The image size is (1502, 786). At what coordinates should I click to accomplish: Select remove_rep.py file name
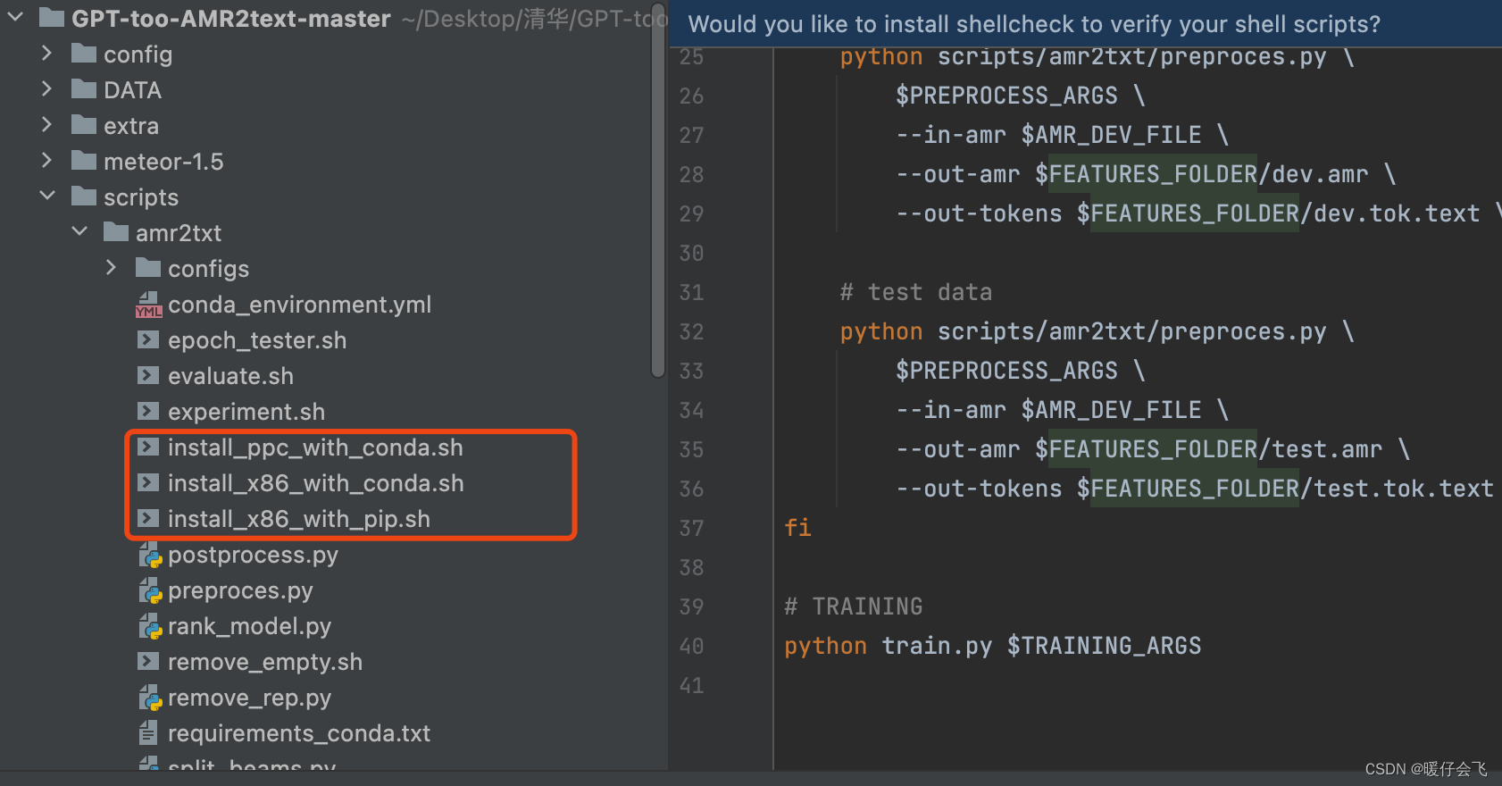click(250, 698)
